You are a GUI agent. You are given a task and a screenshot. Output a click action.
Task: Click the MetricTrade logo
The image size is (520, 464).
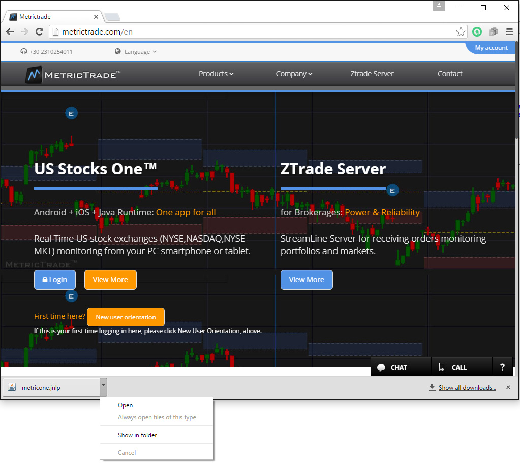pyautogui.click(x=73, y=75)
